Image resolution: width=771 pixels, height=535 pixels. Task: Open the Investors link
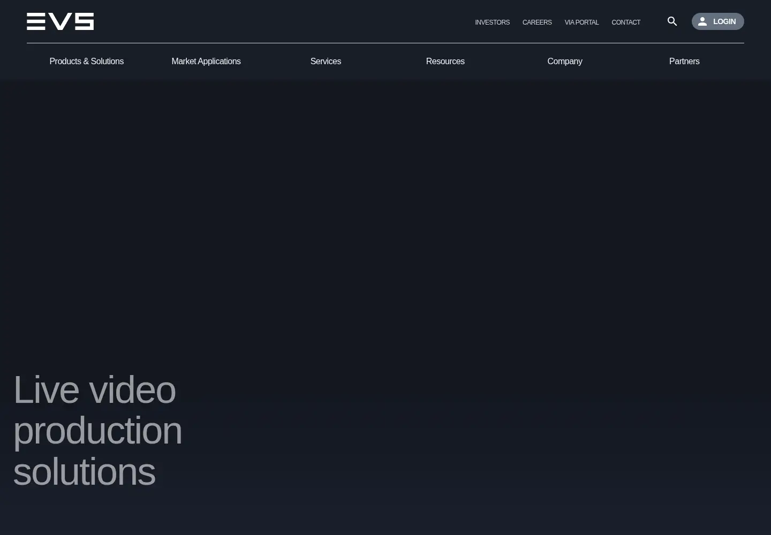pos(492,22)
